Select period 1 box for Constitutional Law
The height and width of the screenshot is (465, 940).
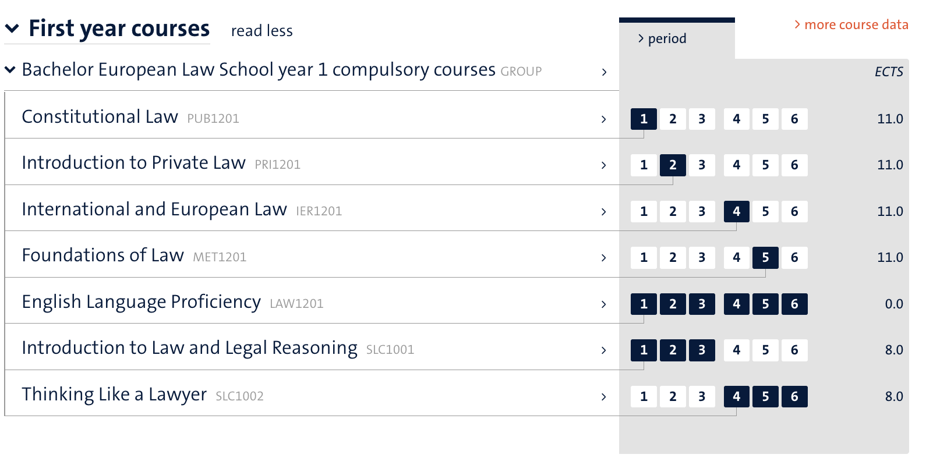644,119
